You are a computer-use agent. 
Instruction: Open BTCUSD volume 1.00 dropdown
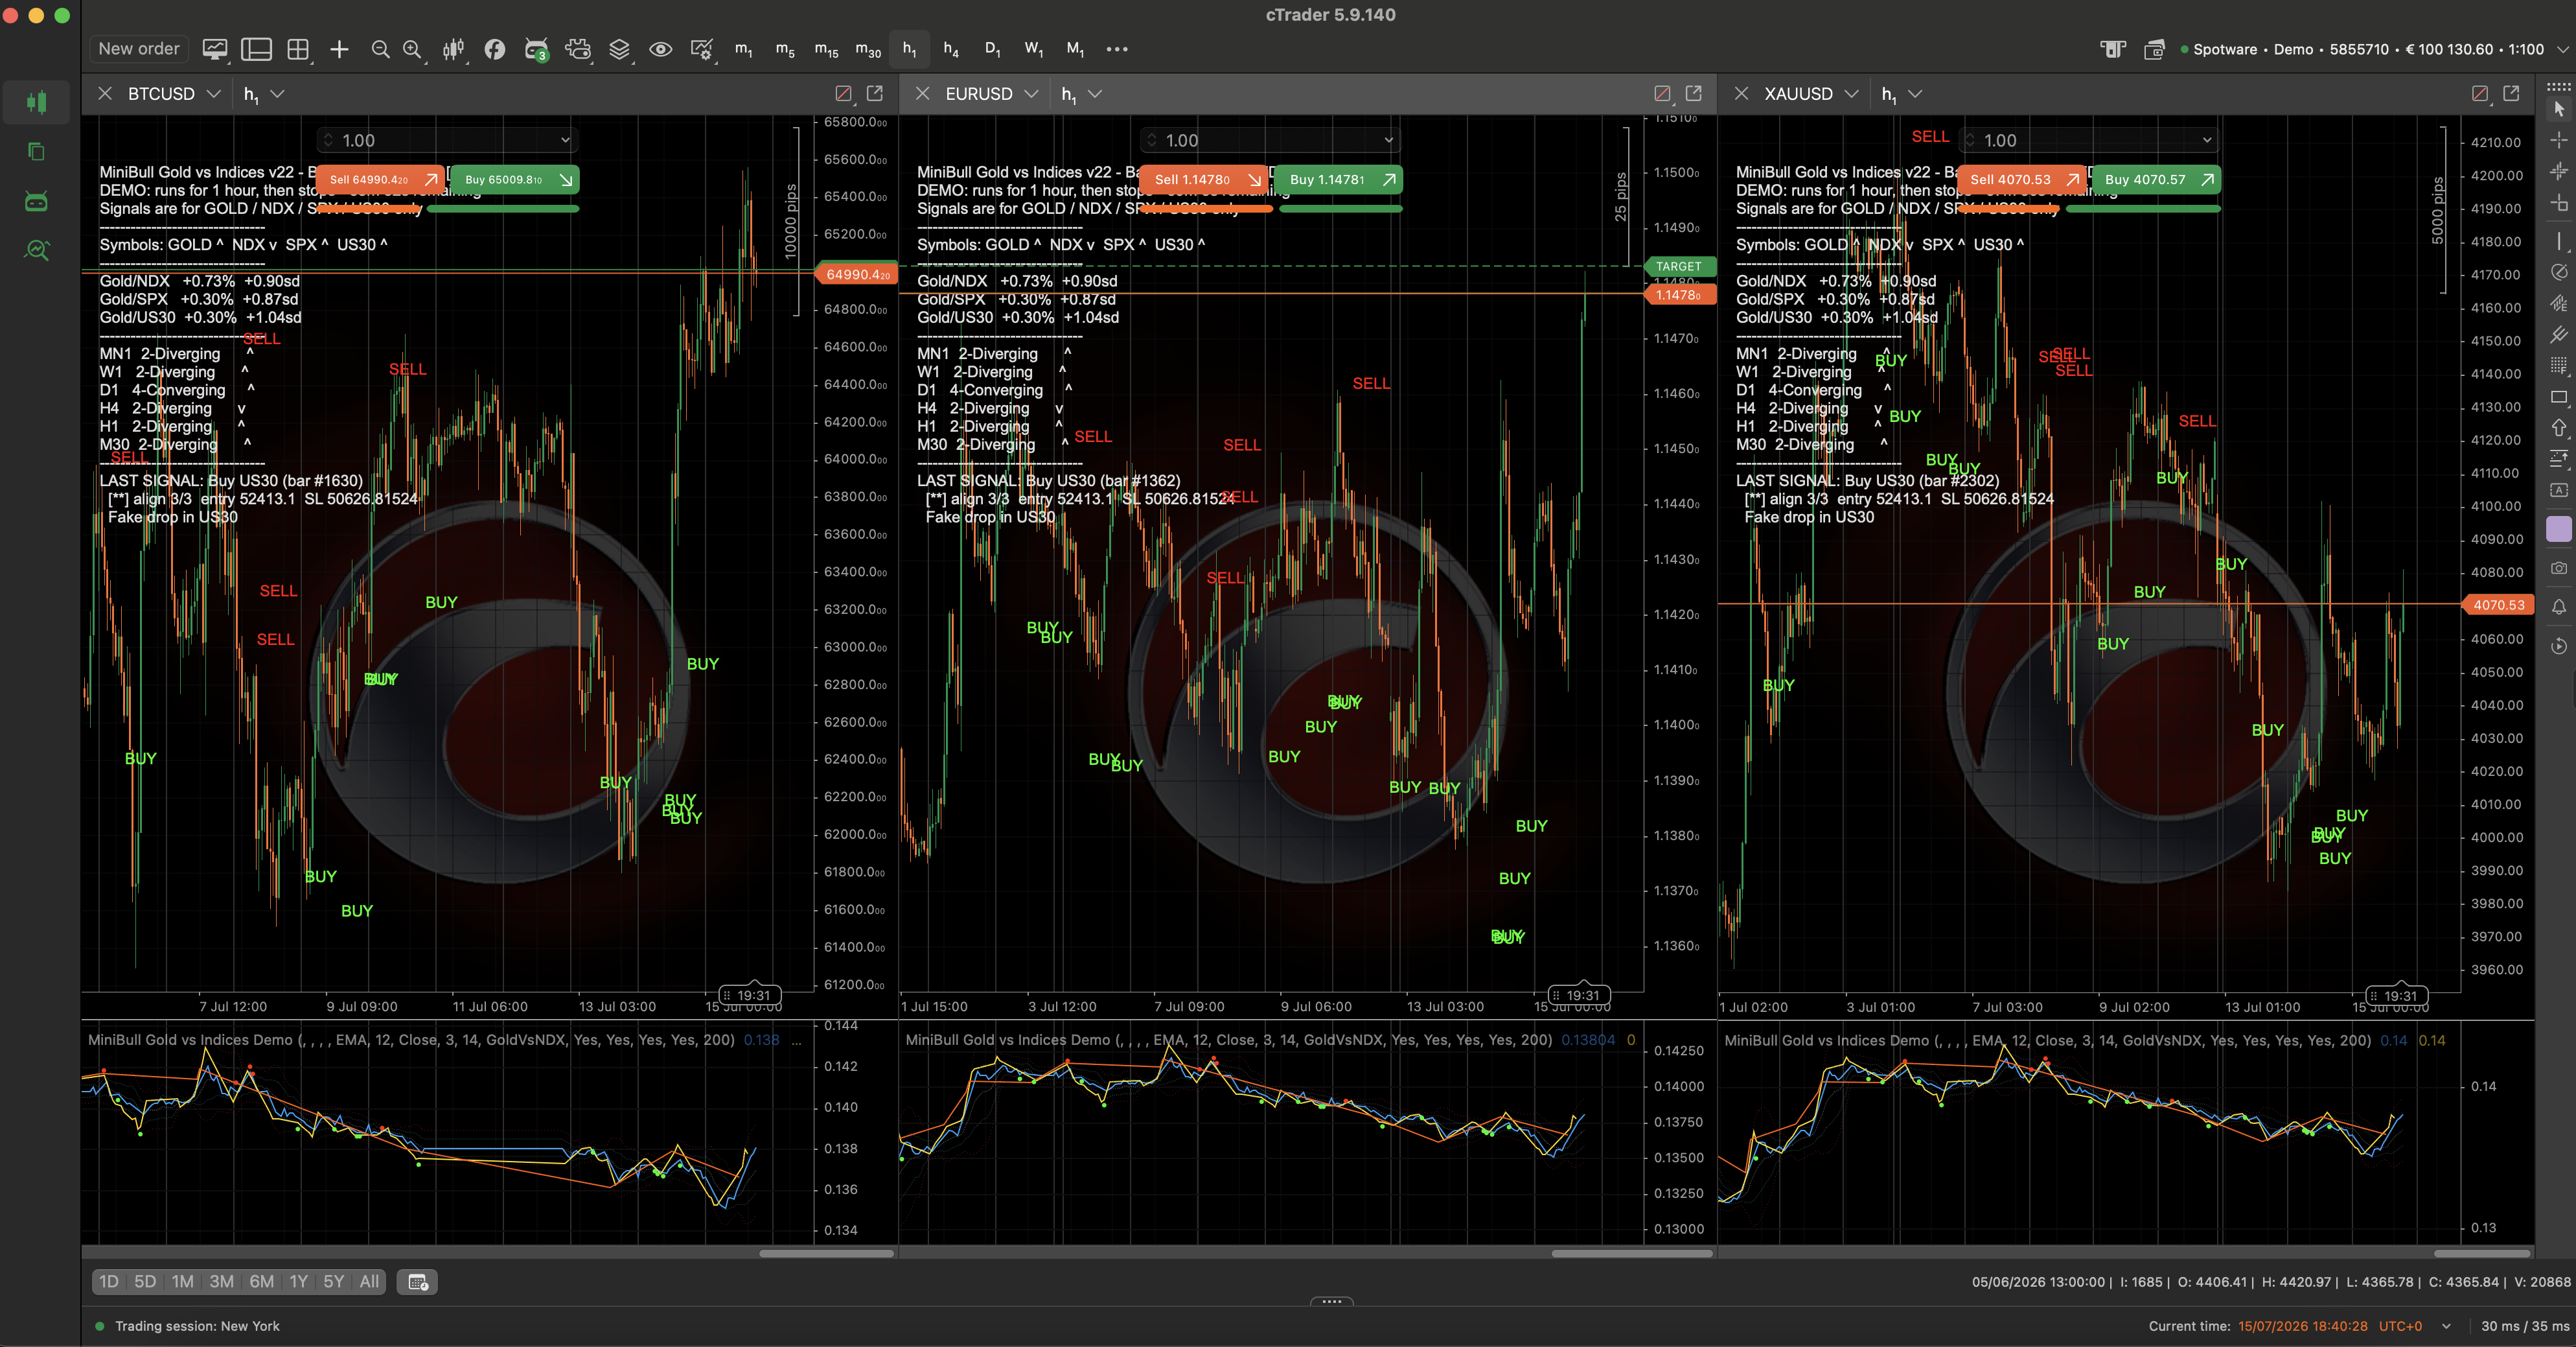click(565, 140)
